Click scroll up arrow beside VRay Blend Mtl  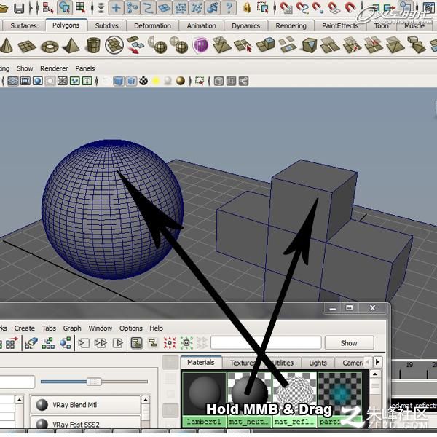point(146,400)
